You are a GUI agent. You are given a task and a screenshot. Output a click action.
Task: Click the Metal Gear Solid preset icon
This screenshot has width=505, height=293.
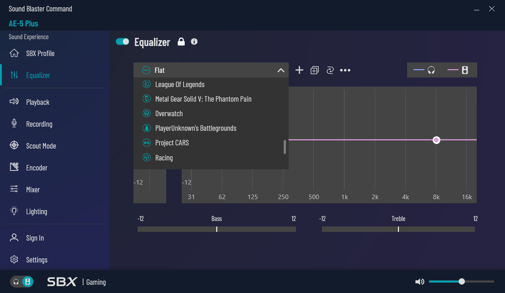[x=147, y=98]
